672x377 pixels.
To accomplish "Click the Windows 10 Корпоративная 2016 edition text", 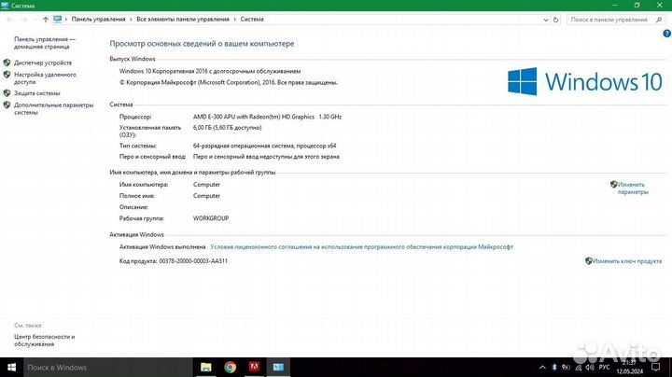I will click(x=210, y=71).
